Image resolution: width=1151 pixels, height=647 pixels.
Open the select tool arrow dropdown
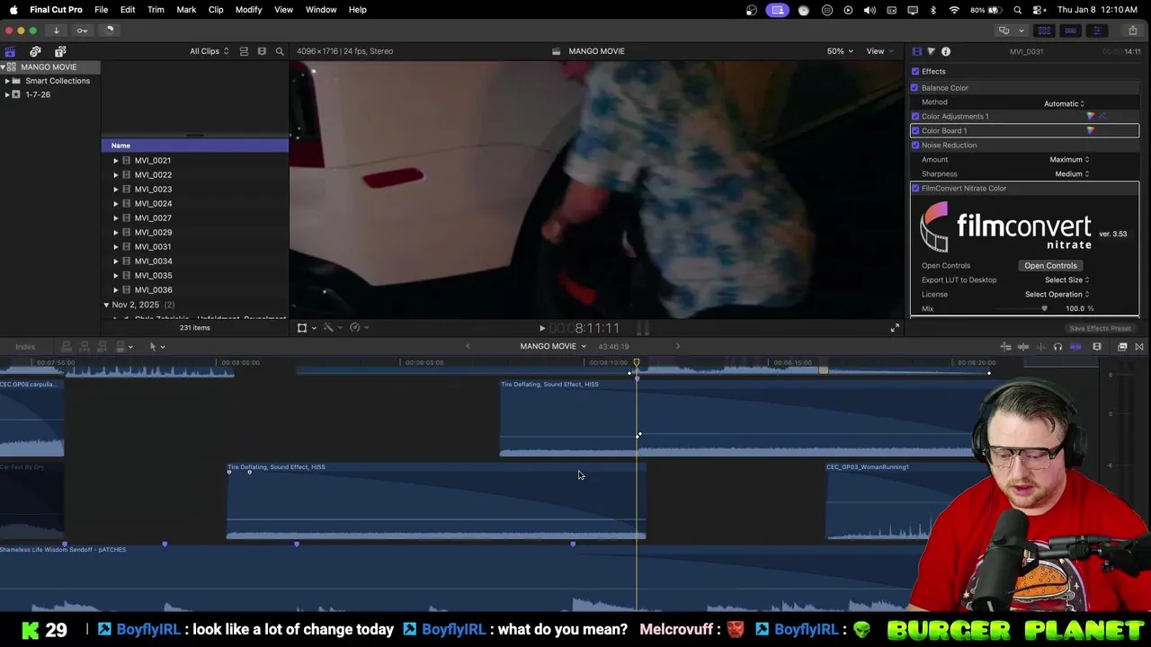click(x=156, y=347)
